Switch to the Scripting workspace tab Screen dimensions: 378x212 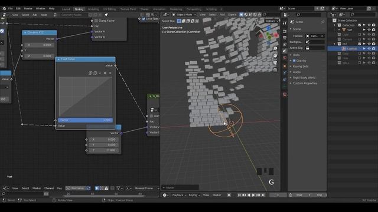tap(211, 9)
